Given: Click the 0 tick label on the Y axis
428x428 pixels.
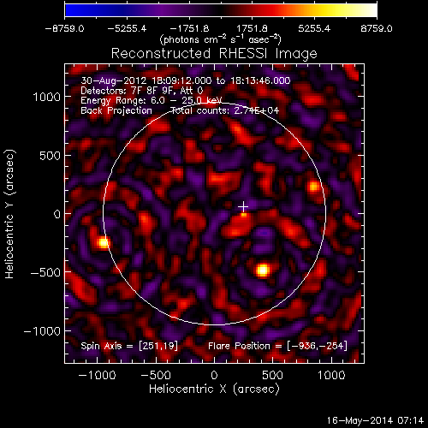Looking at the screenshot, I should 57,214.
